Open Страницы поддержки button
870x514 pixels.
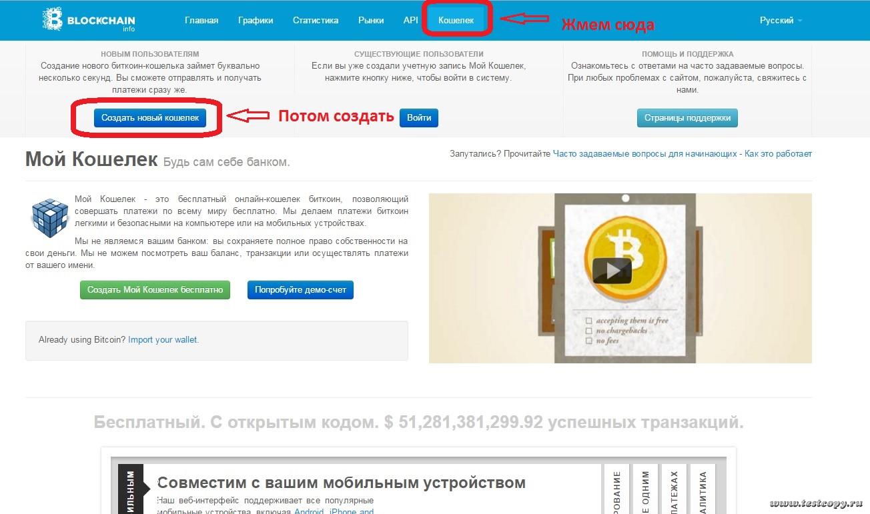coord(687,118)
